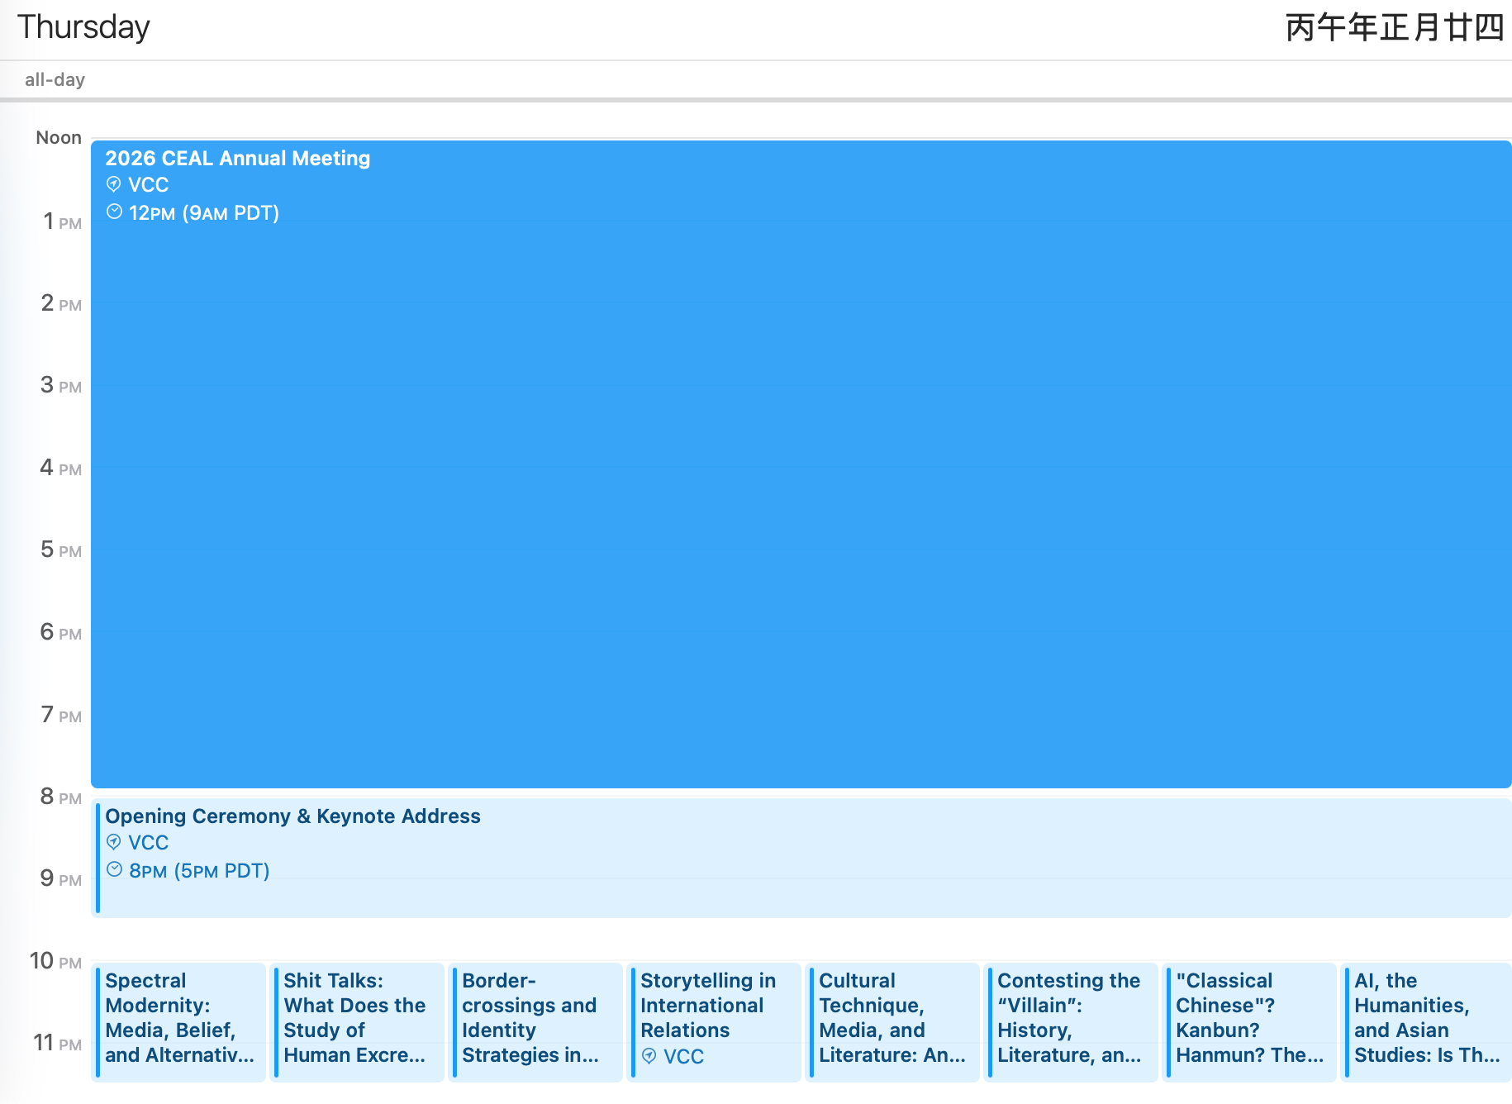
Task: Click the 10 PM time label
Action: click(55, 961)
